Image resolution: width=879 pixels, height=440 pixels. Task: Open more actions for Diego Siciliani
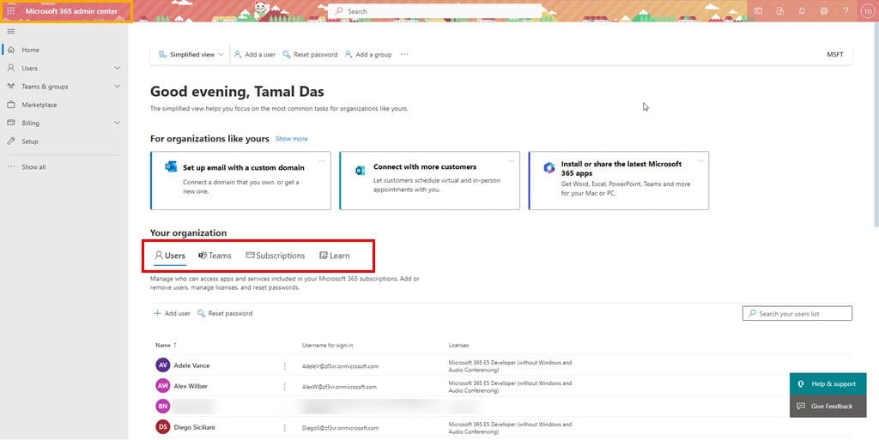(x=285, y=428)
